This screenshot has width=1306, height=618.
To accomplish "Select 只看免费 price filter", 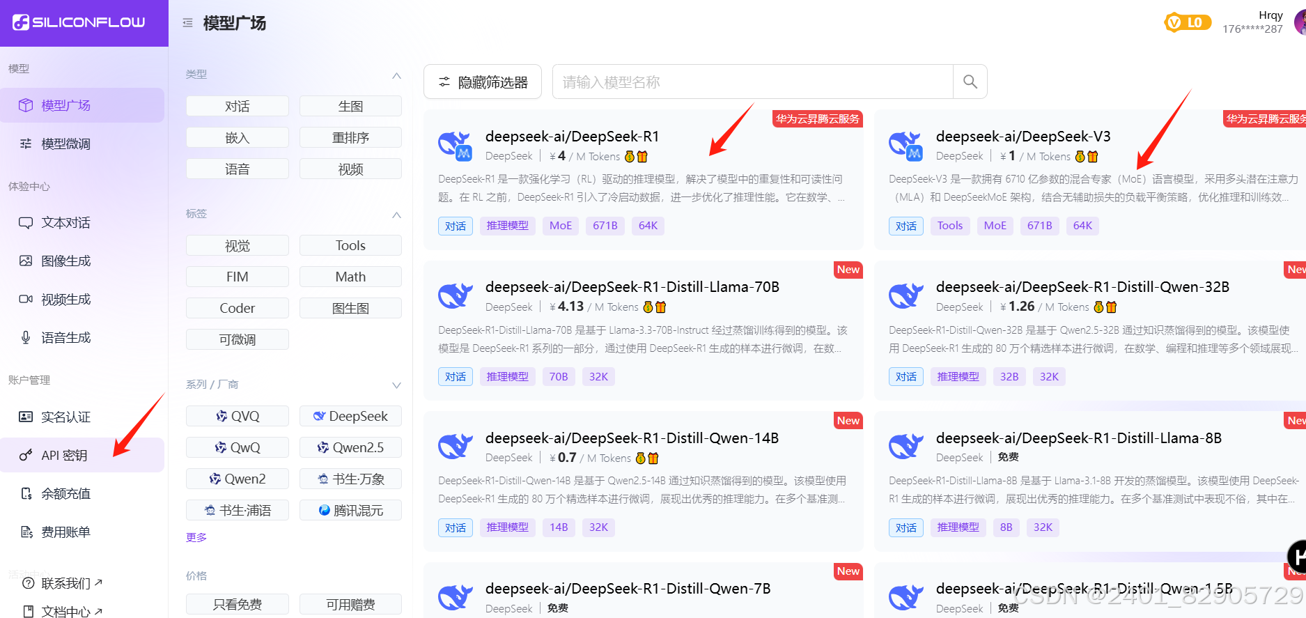I will (x=238, y=604).
